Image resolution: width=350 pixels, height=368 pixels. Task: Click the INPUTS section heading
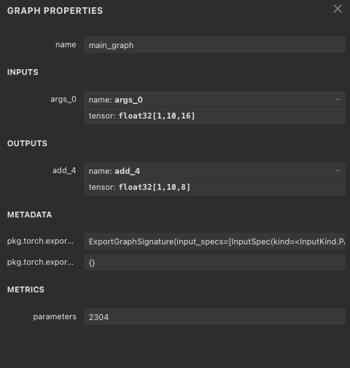[23, 72]
